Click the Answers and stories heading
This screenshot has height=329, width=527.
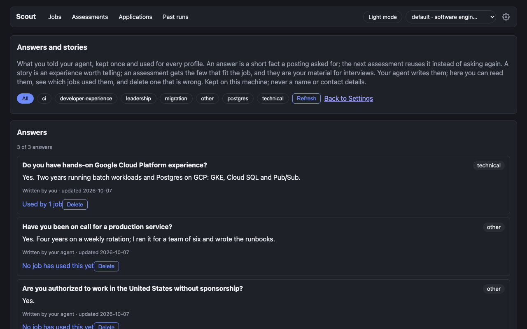[x=52, y=47]
